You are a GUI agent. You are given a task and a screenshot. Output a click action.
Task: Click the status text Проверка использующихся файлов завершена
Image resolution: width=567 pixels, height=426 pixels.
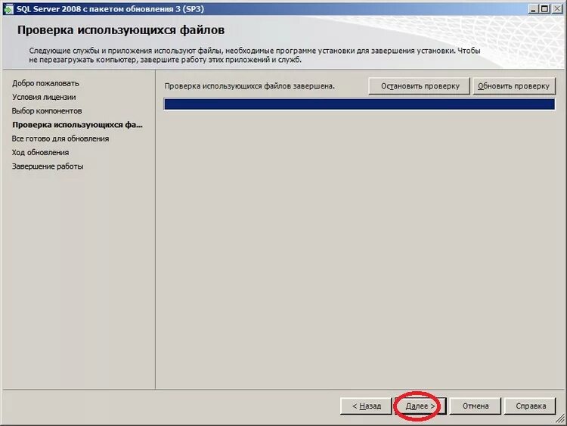[x=249, y=86]
